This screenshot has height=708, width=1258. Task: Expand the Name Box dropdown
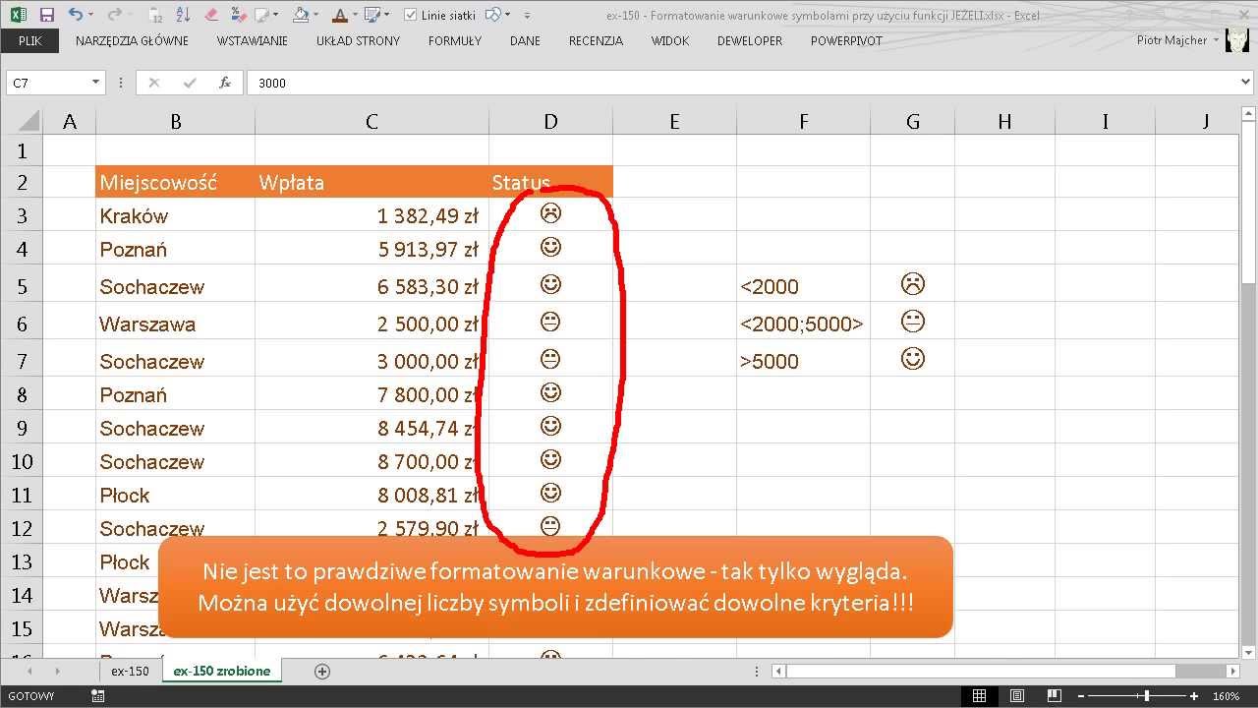pos(95,83)
